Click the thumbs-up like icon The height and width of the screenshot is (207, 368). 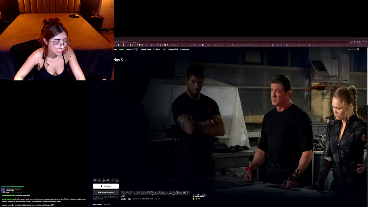[103, 181]
